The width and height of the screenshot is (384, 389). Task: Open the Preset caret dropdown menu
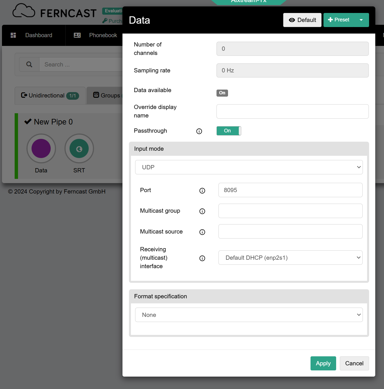click(361, 20)
